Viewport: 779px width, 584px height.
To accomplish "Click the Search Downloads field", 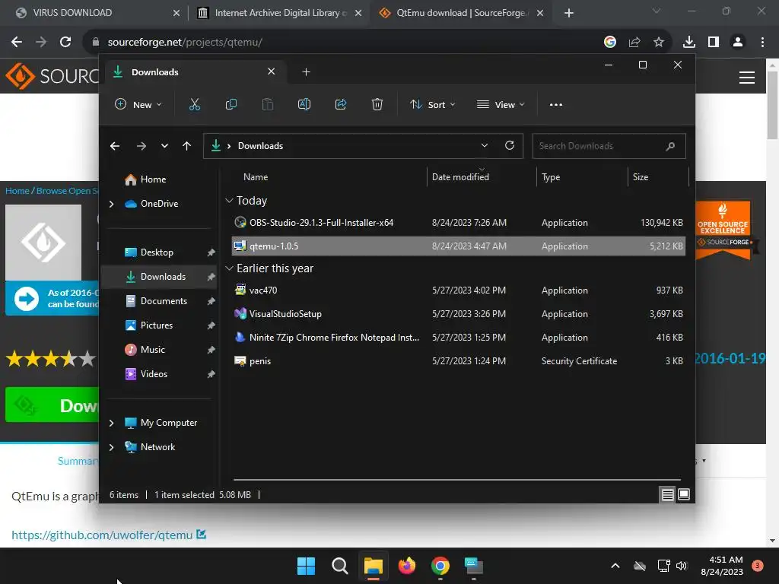I will point(609,146).
